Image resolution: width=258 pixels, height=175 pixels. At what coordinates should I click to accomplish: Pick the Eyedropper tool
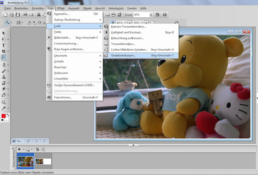[x=4, y=108]
